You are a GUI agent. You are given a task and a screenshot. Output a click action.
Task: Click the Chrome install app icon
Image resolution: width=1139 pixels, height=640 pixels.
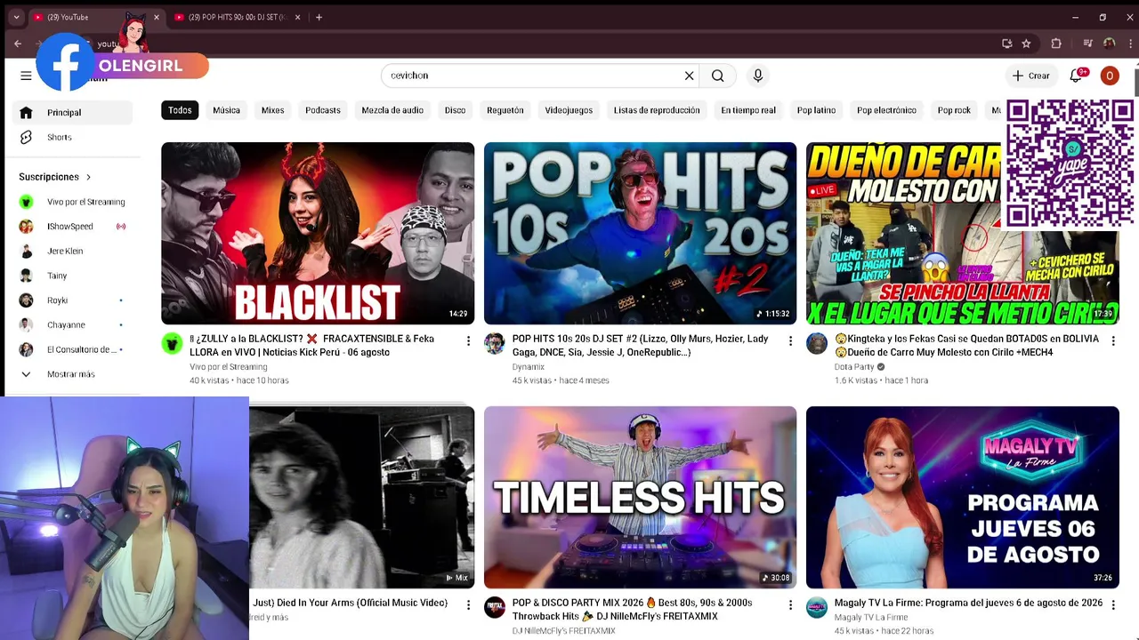pyautogui.click(x=1007, y=44)
